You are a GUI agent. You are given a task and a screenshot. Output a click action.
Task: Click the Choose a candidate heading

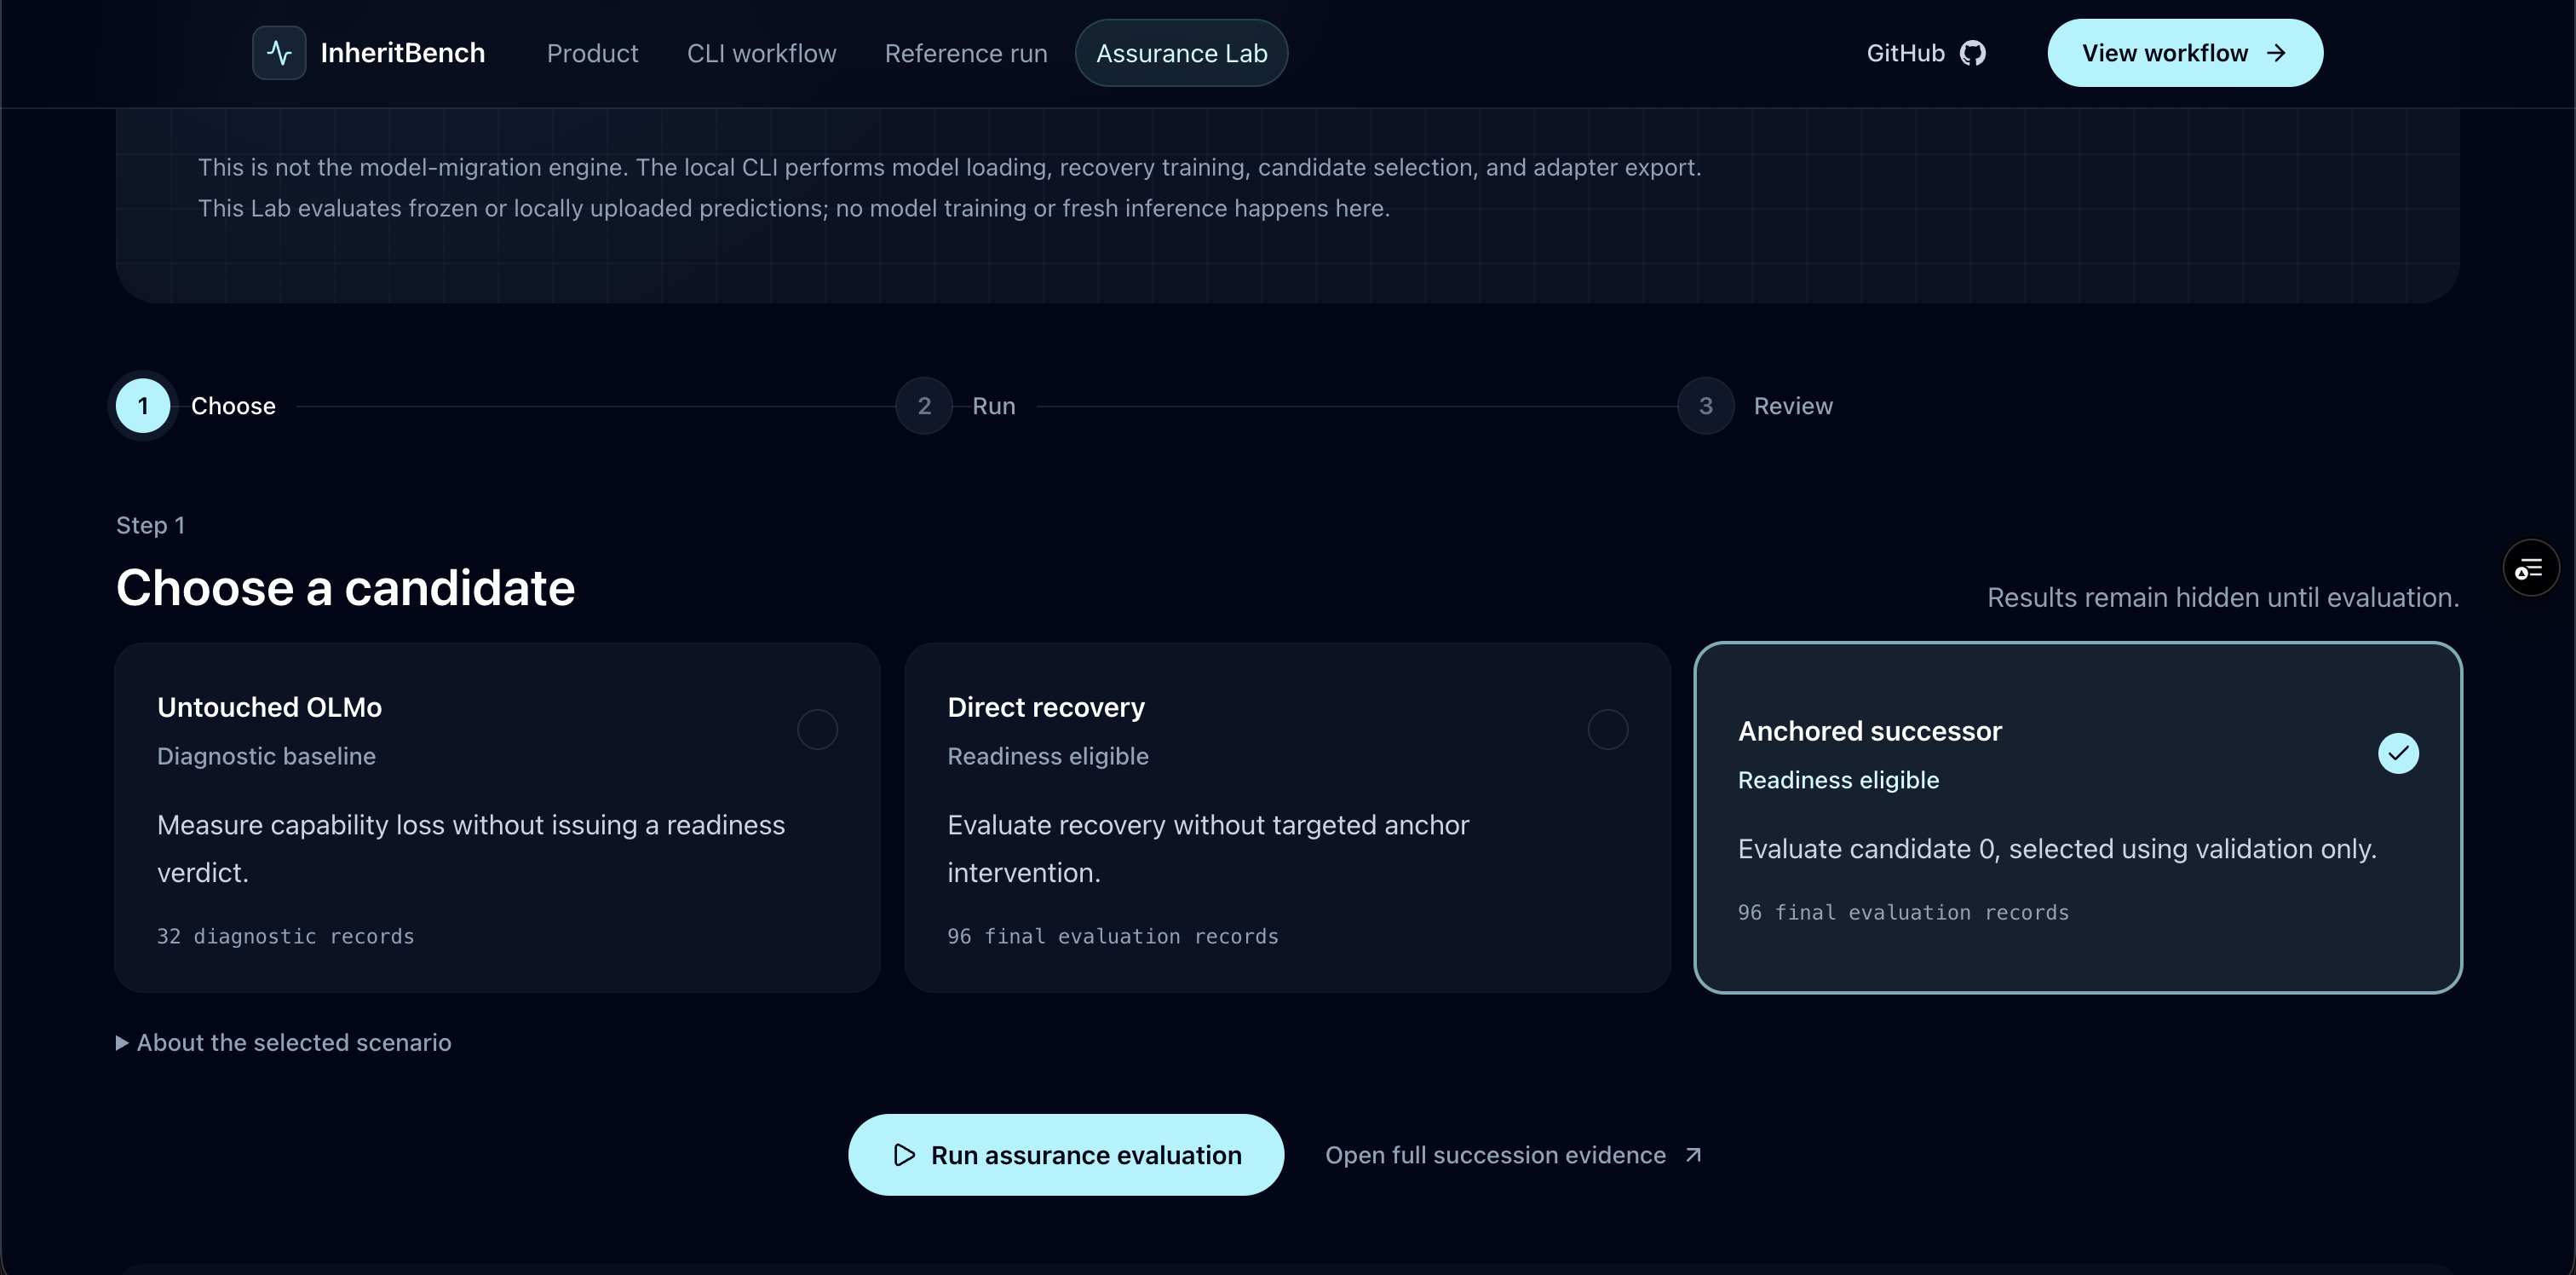tap(345, 587)
